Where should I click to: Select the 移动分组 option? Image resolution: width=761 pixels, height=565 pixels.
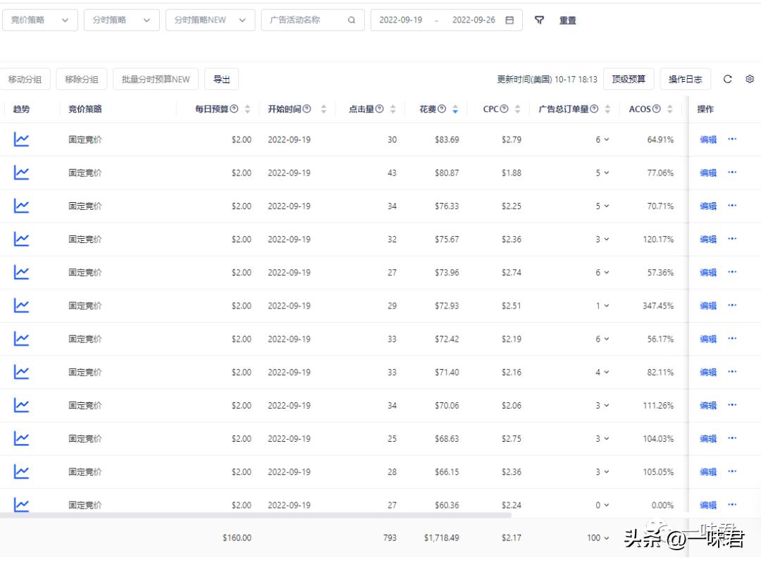(25, 79)
